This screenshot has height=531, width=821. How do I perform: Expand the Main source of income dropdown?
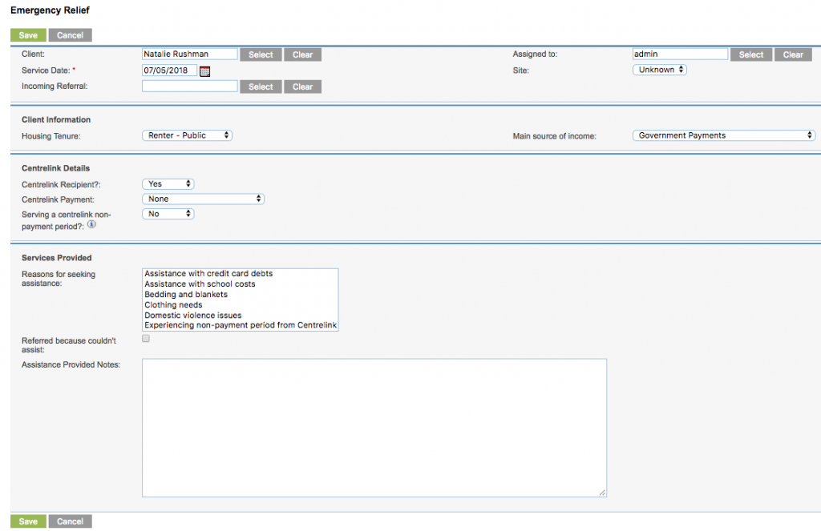(x=723, y=135)
